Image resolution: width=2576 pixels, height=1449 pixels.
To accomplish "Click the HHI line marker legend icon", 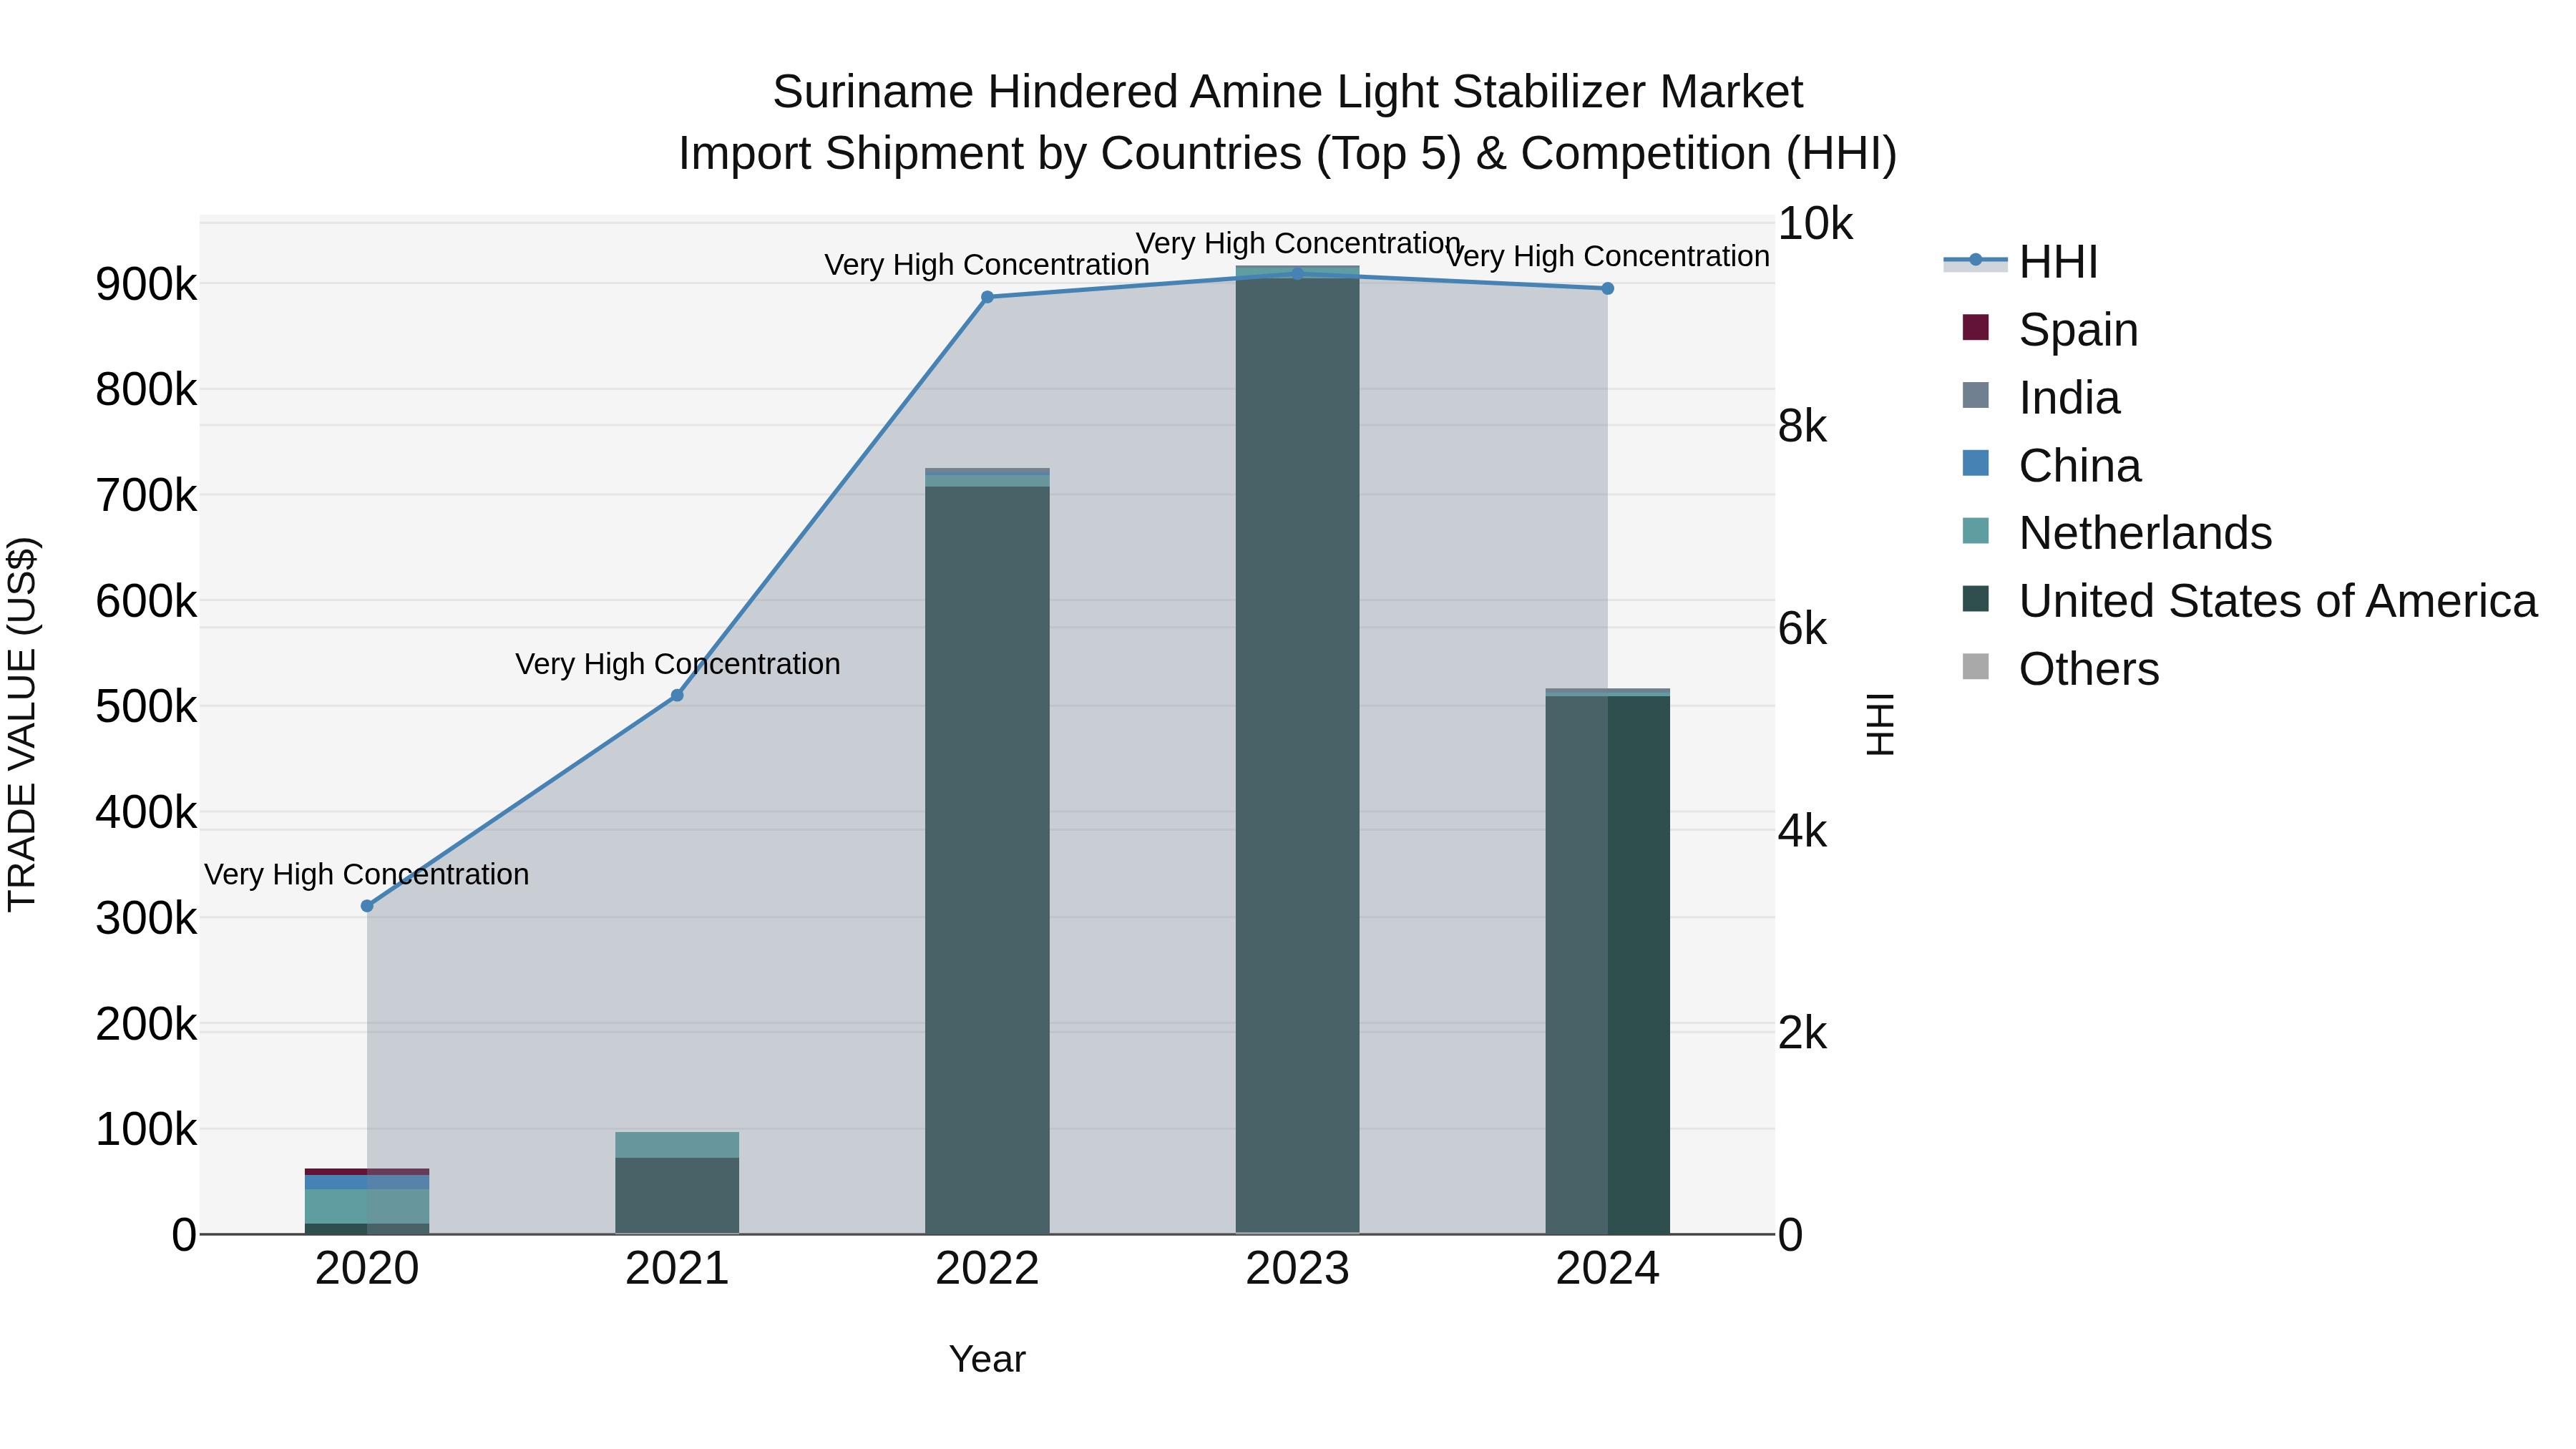I will click(1975, 261).
